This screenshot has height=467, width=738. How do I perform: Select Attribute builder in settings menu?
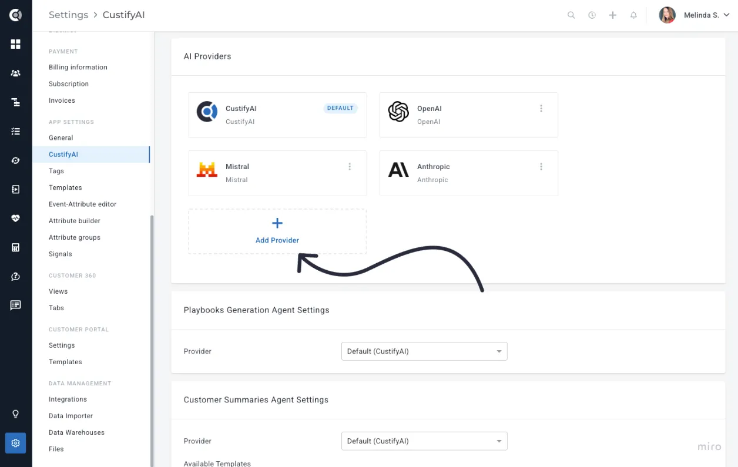tap(75, 221)
